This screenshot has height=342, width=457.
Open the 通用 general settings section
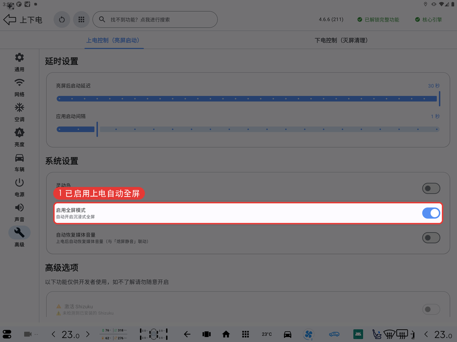pyautogui.click(x=19, y=62)
